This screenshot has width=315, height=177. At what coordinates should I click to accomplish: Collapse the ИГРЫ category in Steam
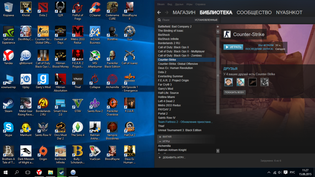click(x=160, y=141)
